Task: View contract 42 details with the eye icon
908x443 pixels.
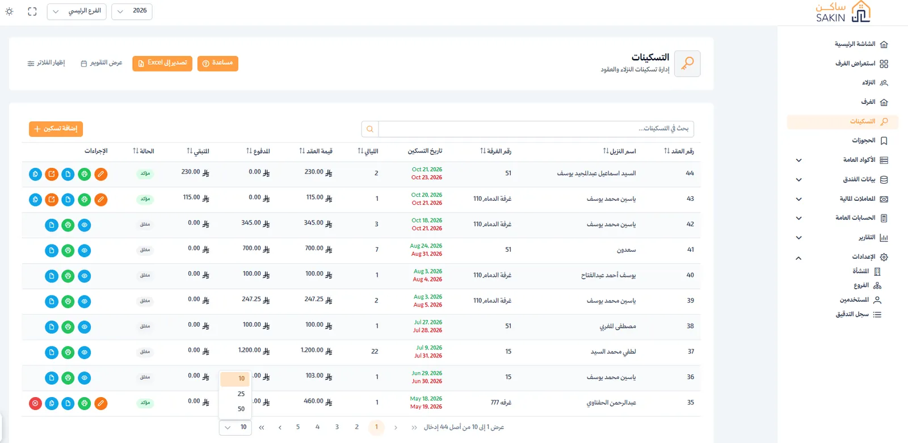Action: (85, 225)
